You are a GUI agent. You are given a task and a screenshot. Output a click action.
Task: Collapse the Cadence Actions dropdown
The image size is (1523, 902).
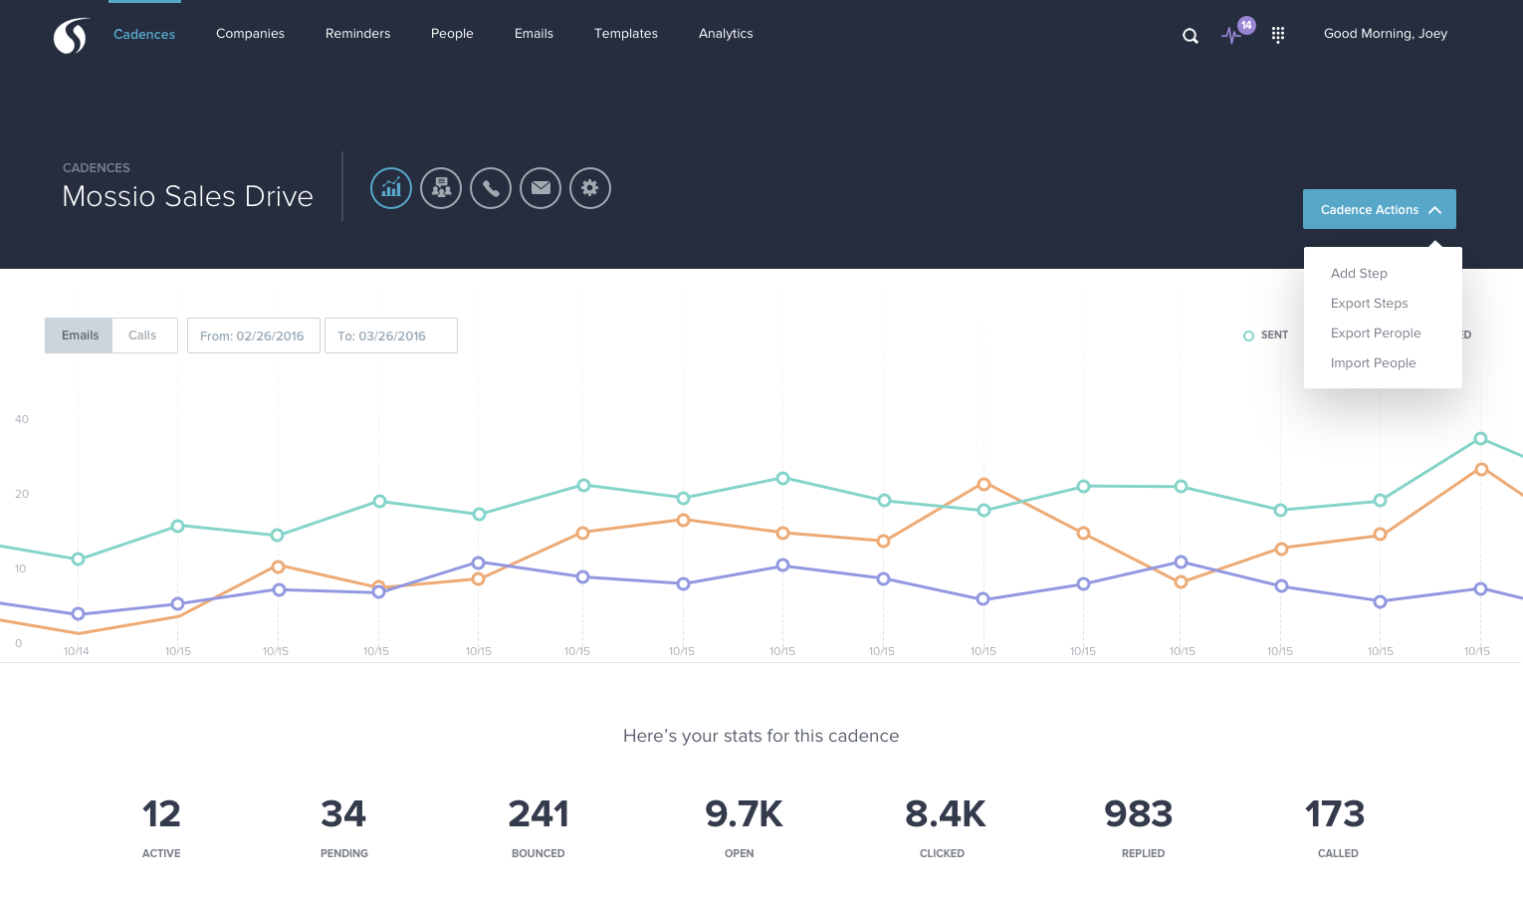point(1380,209)
